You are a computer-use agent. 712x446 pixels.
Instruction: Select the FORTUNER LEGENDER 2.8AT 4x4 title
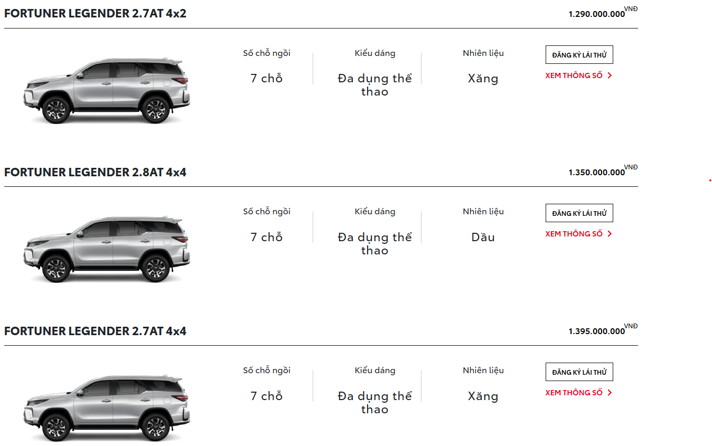pyautogui.click(x=95, y=173)
